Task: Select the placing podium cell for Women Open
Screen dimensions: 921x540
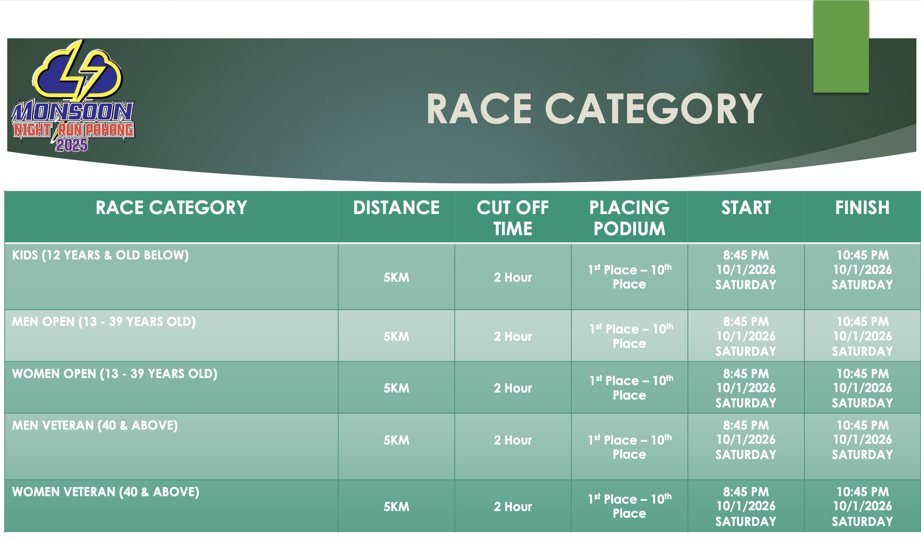Action: [629, 388]
